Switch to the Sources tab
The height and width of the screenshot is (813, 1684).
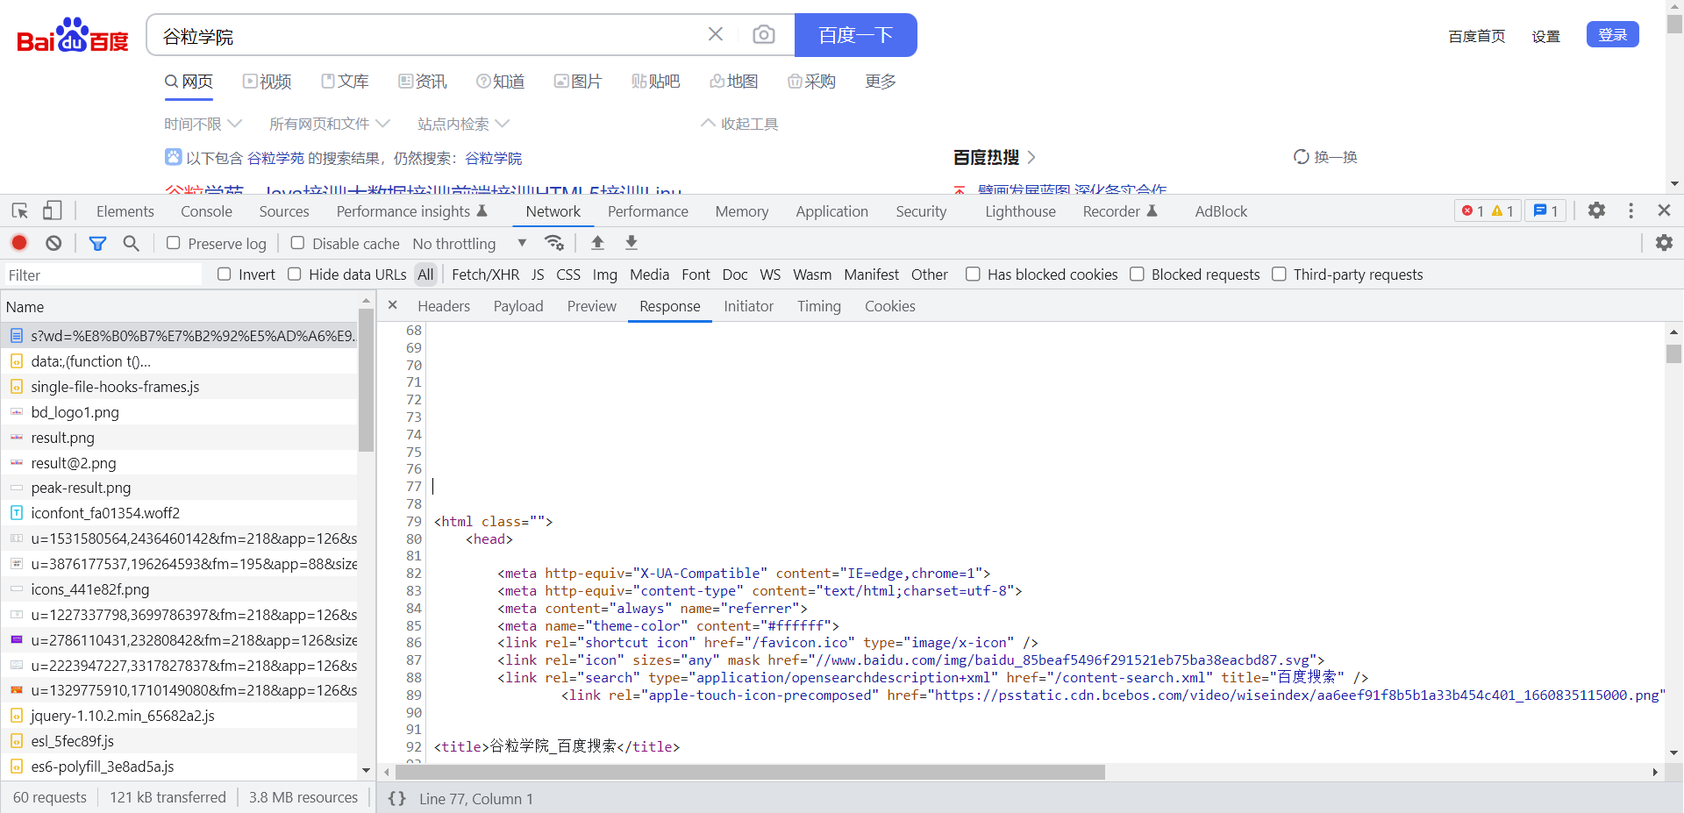coord(284,211)
